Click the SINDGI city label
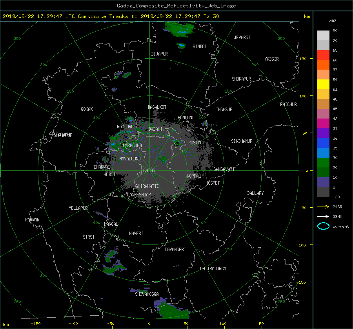 coord(200,47)
